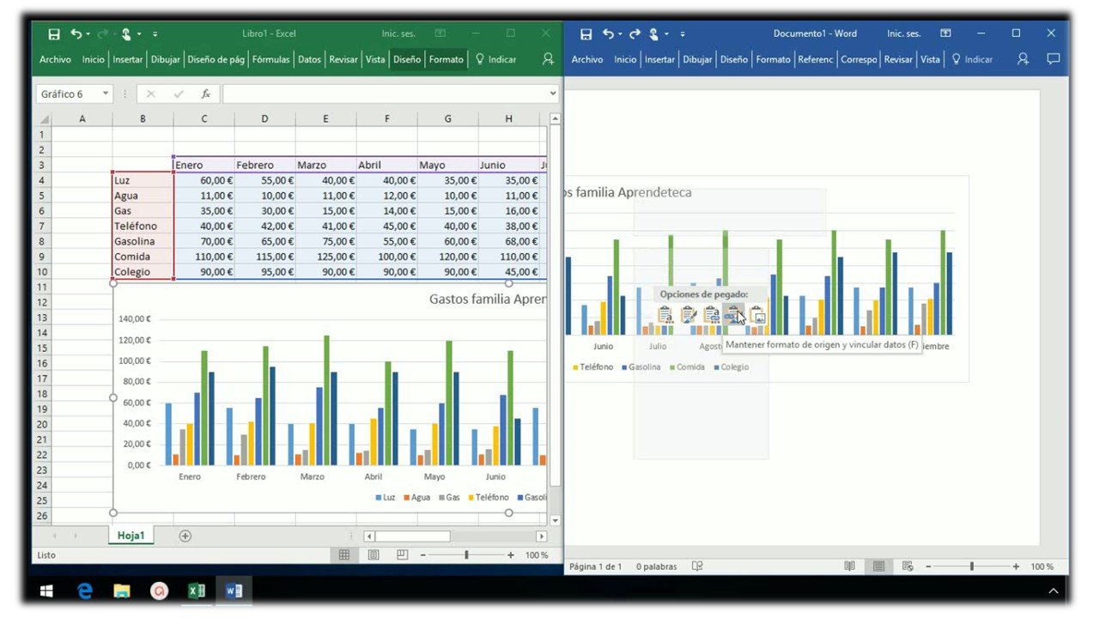Screen dimensions: 1099x618
Task: Switch Word to Print Layout view
Action: pyautogui.click(x=878, y=566)
